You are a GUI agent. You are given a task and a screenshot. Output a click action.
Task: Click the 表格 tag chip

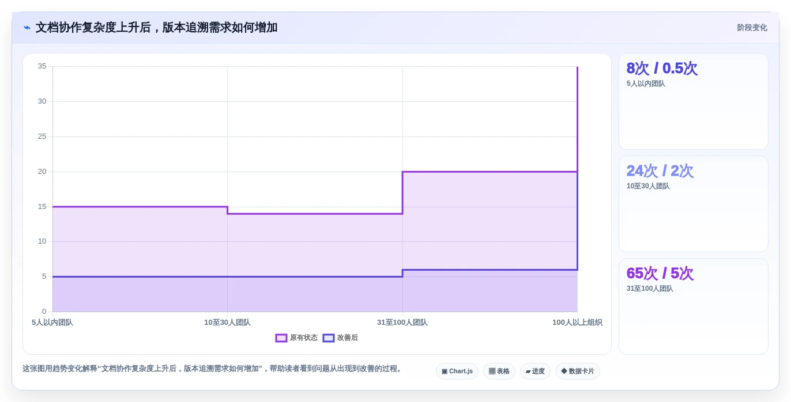coord(499,371)
